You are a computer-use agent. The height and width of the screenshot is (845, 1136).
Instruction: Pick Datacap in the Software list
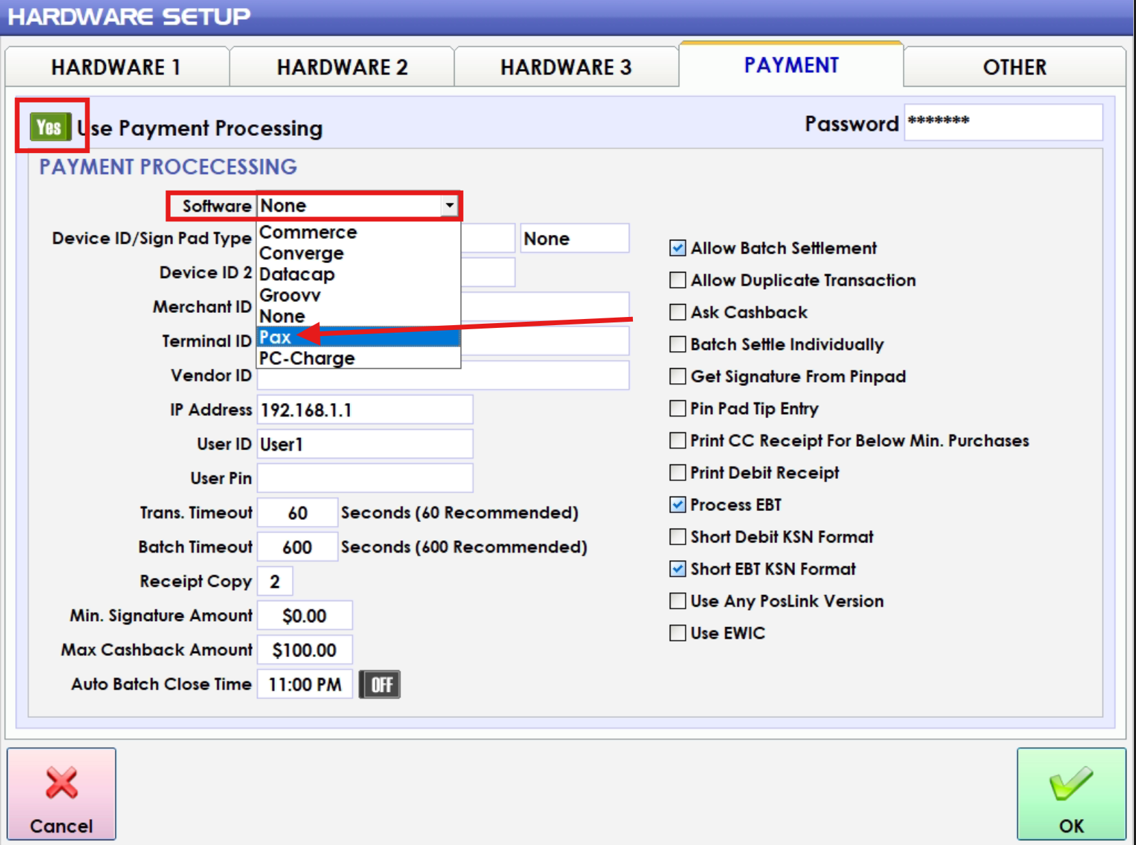(x=359, y=275)
